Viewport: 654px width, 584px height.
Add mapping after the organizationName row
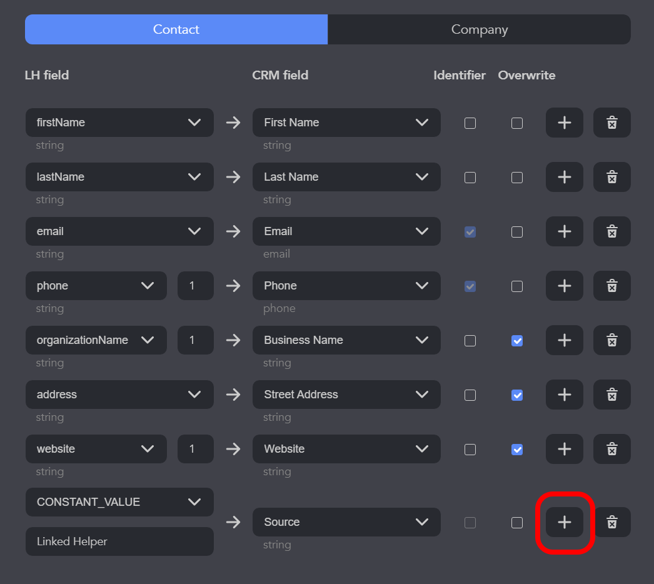coord(565,340)
